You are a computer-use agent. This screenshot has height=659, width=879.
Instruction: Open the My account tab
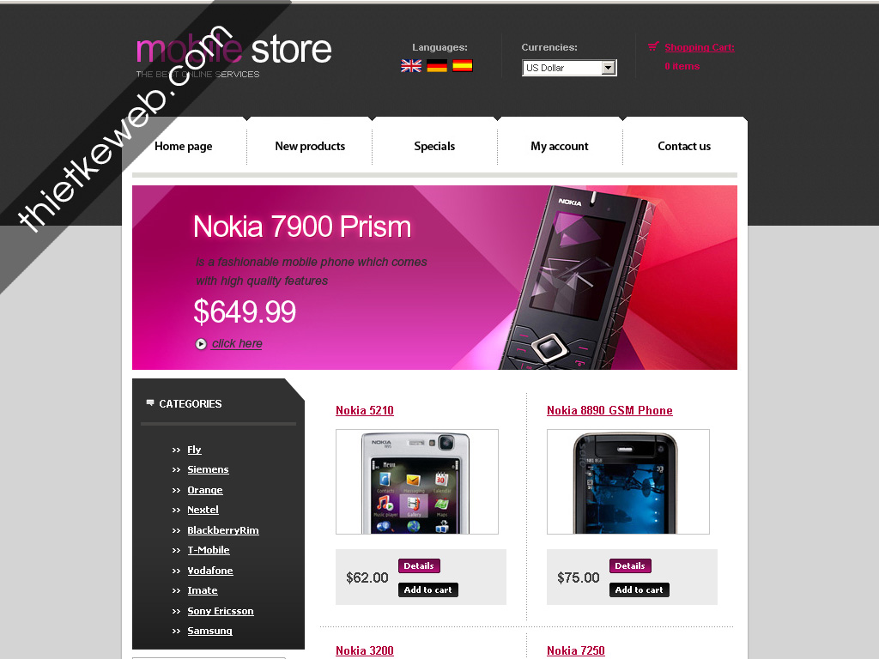click(x=560, y=146)
